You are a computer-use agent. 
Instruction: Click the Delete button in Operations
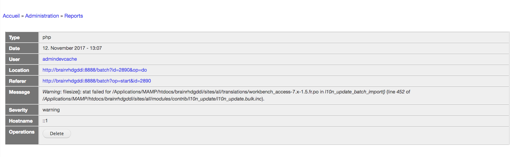pos(57,134)
